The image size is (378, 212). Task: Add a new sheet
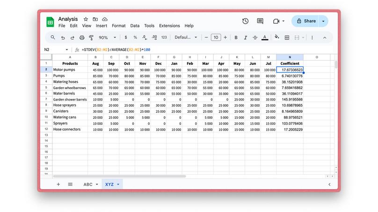58,185
